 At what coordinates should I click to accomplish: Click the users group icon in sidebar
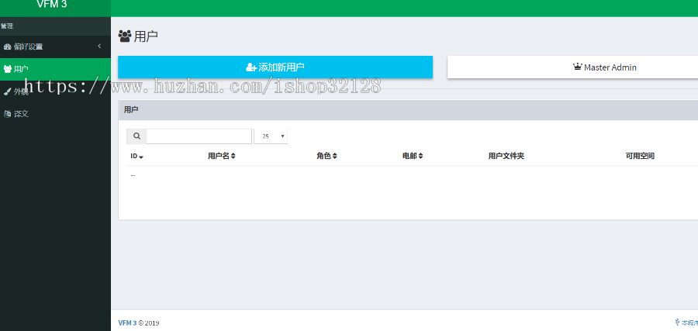8,69
